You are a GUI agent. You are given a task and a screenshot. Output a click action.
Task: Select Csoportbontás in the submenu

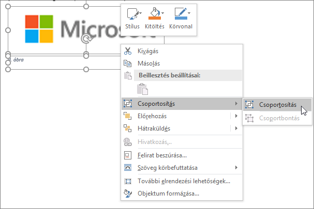click(x=277, y=118)
